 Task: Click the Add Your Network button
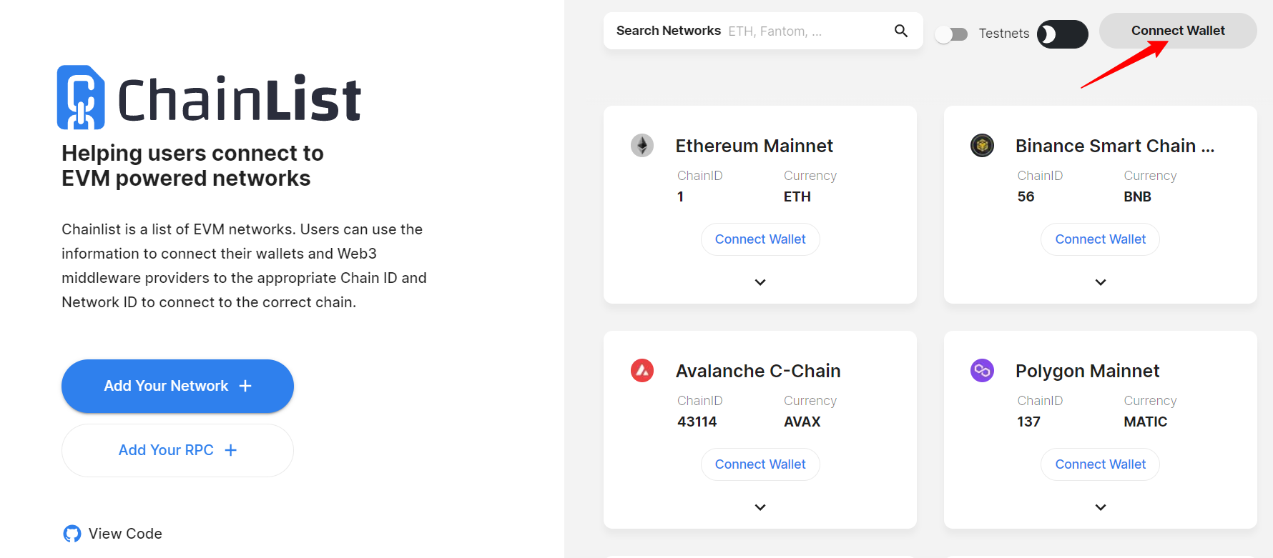click(177, 386)
